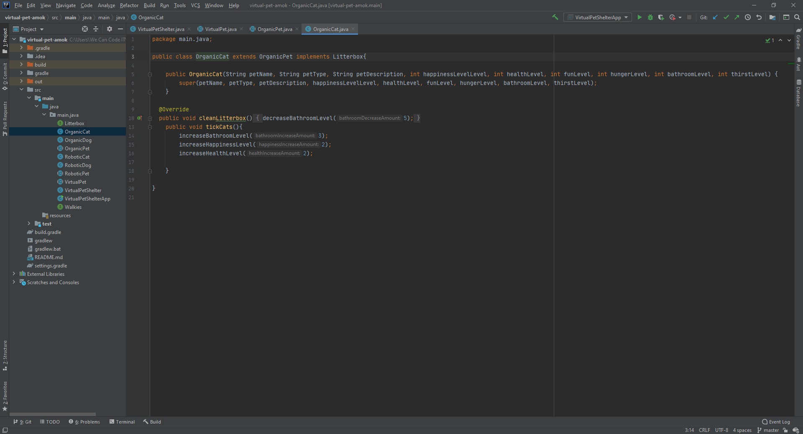Toggle the Pull Requests tool window
This screenshot has width=803, height=434.
tap(5, 118)
